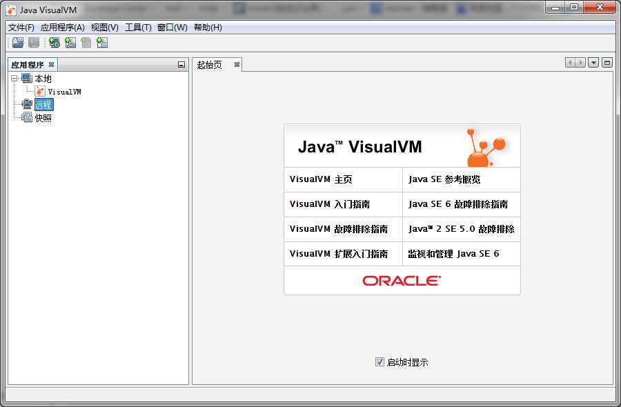Click the Java VisualVM title bar icon
The width and height of the screenshot is (621, 407).
(x=12, y=10)
